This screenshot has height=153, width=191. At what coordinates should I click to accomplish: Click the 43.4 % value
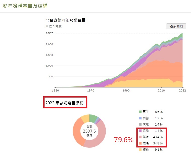click(x=158, y=137)
